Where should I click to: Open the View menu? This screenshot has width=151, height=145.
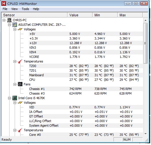pos(14,9)
